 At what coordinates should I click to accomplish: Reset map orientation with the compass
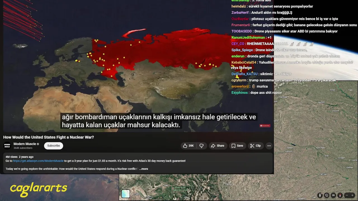coord(340,195)
